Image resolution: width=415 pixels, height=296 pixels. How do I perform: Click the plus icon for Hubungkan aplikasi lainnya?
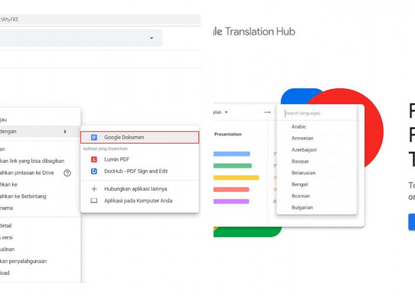click(94, 189)
